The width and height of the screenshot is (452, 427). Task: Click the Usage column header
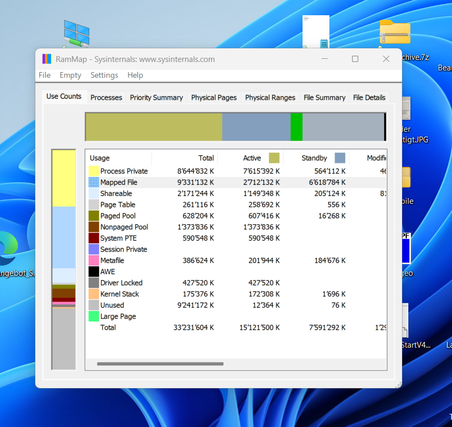click(119, 158)
